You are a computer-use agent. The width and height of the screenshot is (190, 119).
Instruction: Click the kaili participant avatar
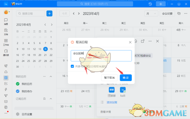pyautogui.click(x=123, y=90)
